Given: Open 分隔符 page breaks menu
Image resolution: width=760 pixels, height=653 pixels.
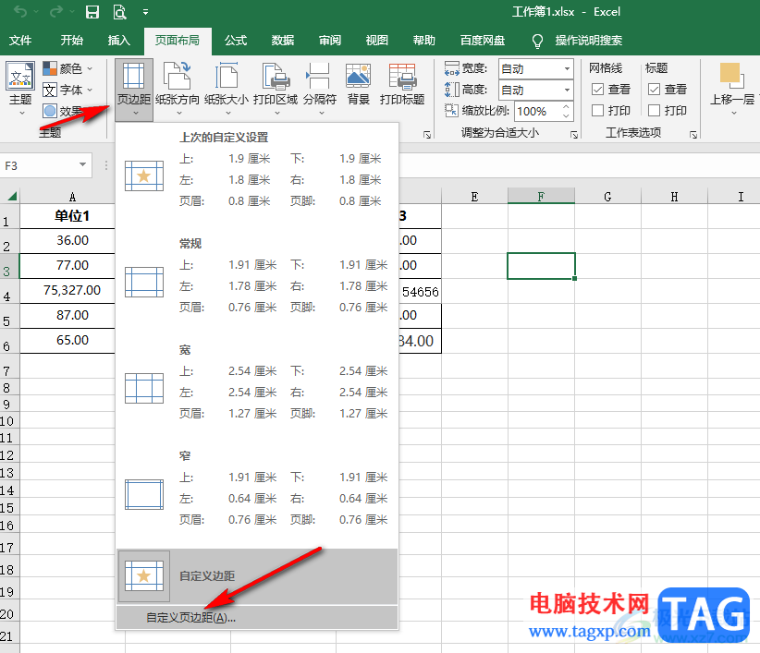Looking at the screenshot, I should click(x=320, y=90).
